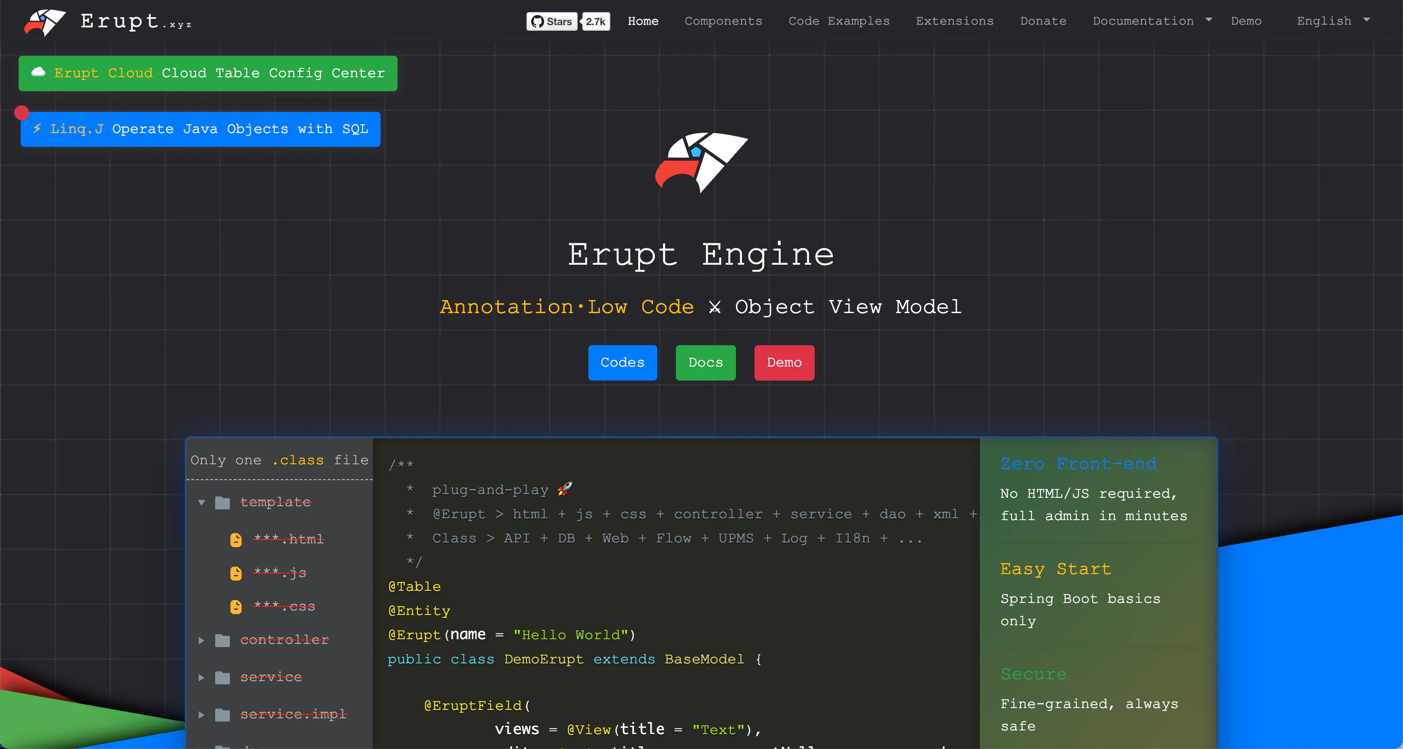Click the @EruptField( code line
The height and width of the screenshot is (749, 1403).
tap(477, 705)
